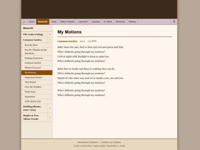The image size is (200, 150).
Task: Select the highlighted My Motions track
Action: (x=37, y=73)
